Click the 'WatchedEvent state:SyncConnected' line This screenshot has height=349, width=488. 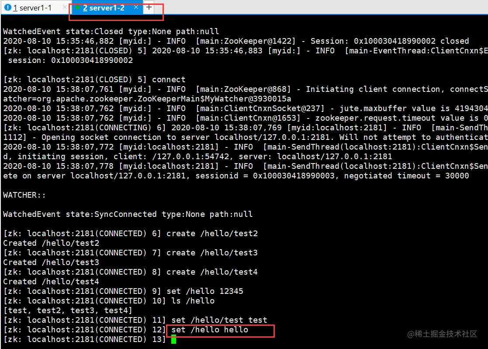click(x=128, y=214)
